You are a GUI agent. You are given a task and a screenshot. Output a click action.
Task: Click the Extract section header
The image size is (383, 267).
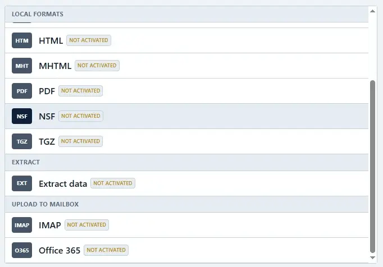(186, 162)
